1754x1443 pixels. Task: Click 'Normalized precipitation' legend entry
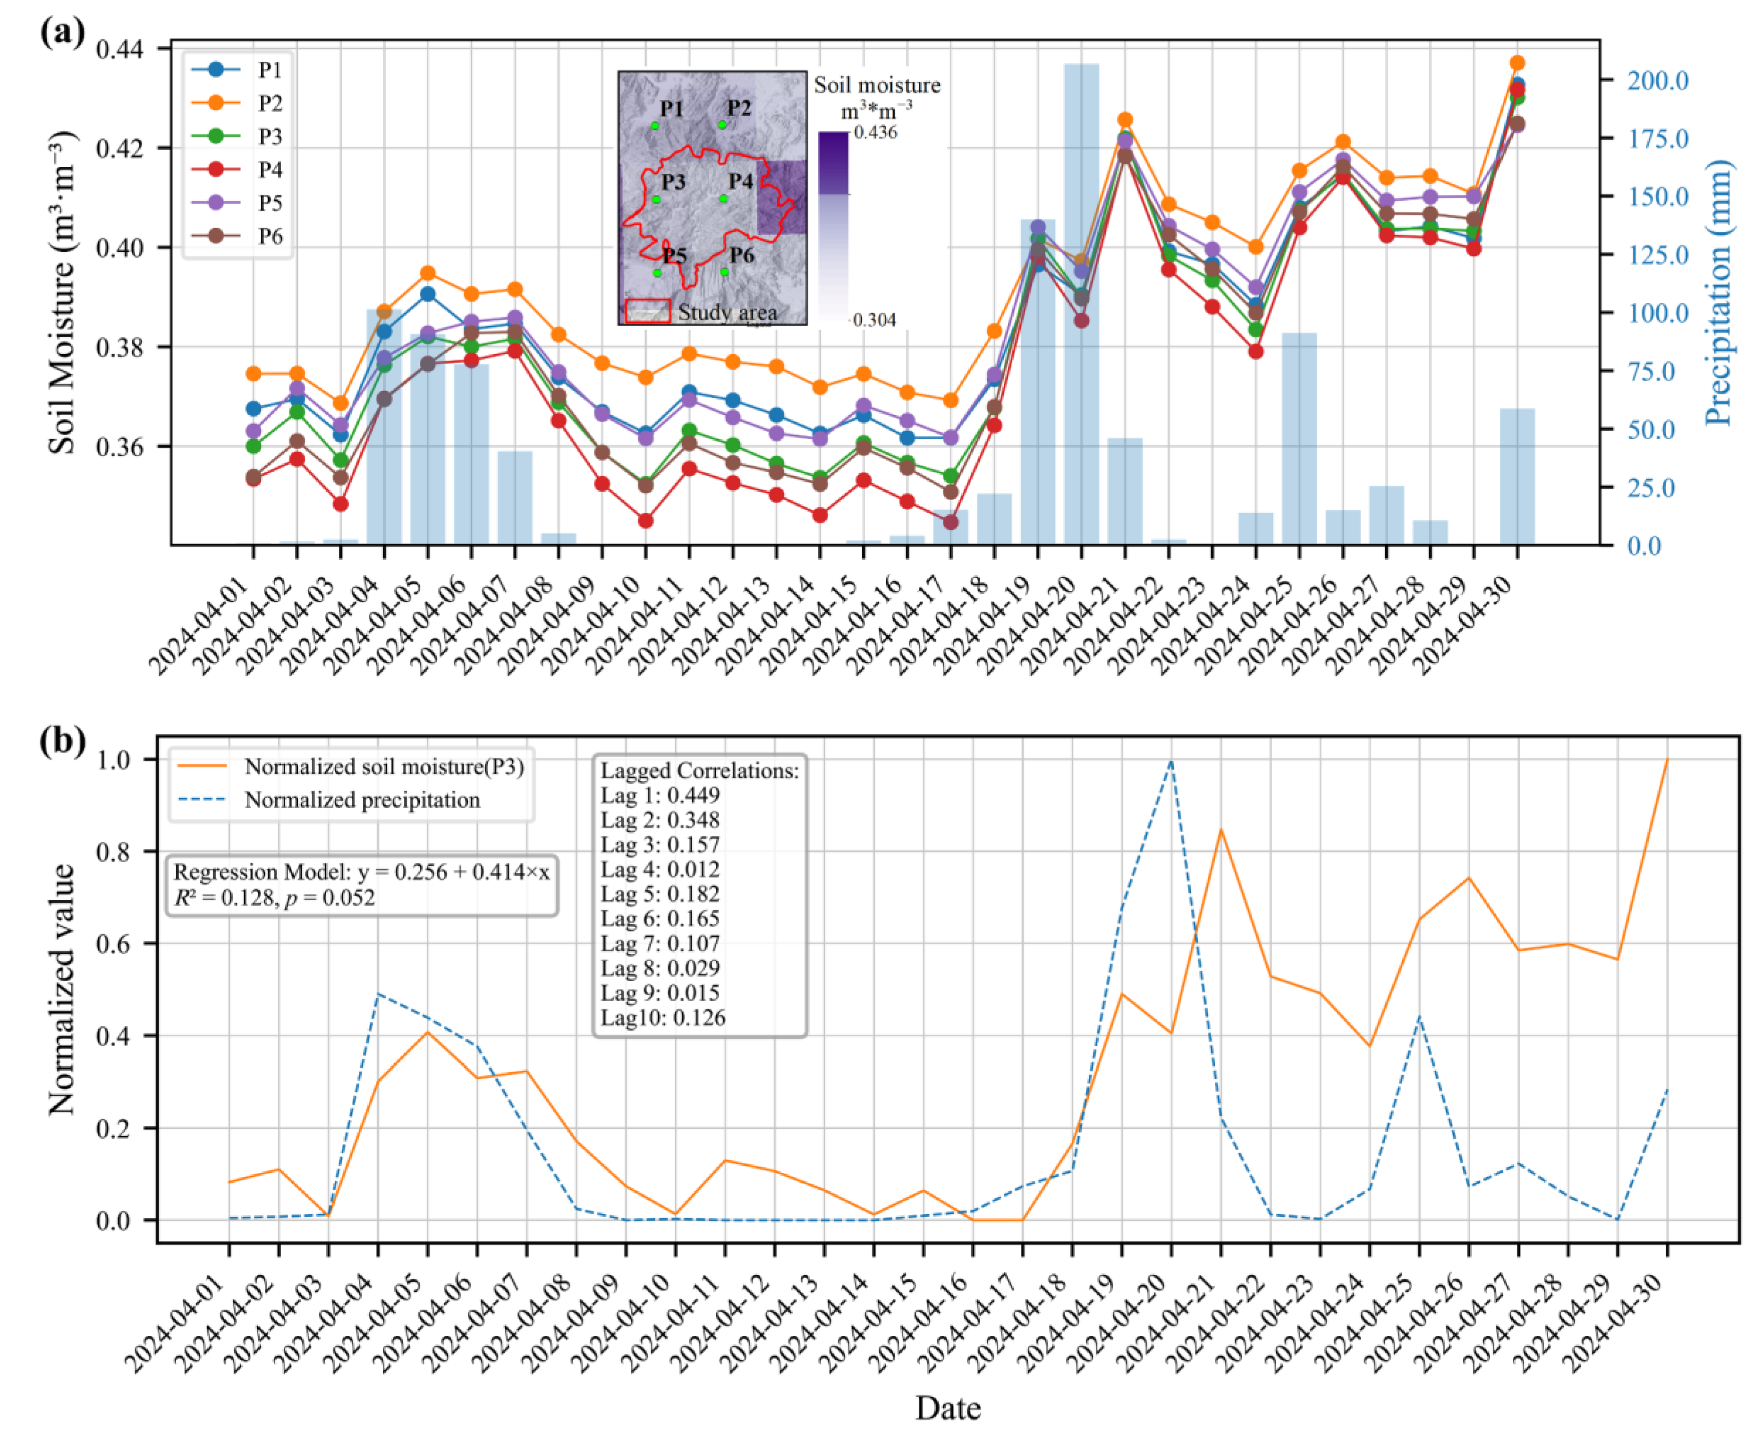point(329,800)
